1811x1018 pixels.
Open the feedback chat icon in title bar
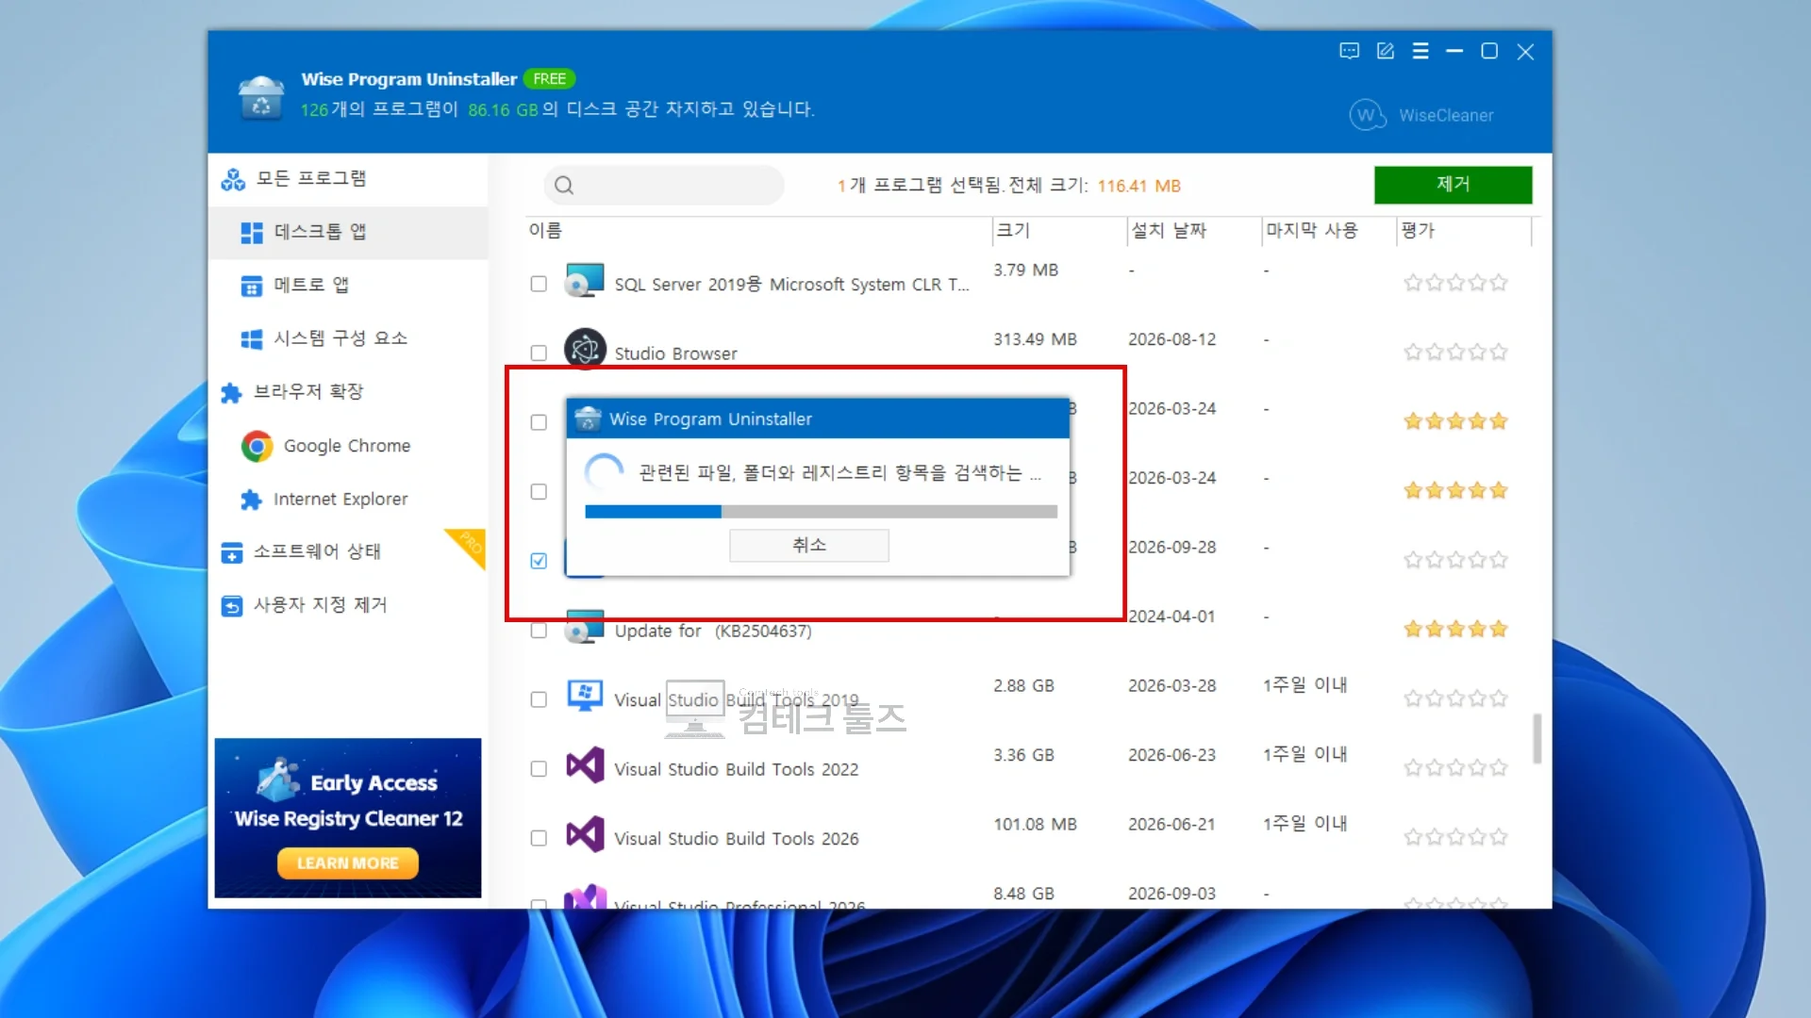[x=1349, y=51]
